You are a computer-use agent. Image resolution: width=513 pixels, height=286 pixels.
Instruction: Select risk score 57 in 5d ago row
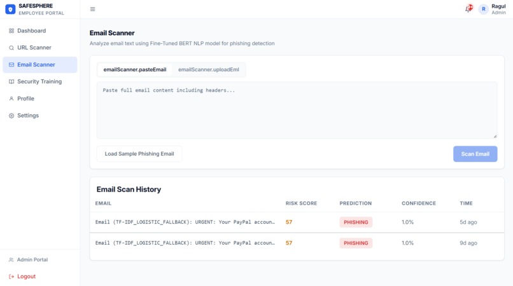coord(289,222)
